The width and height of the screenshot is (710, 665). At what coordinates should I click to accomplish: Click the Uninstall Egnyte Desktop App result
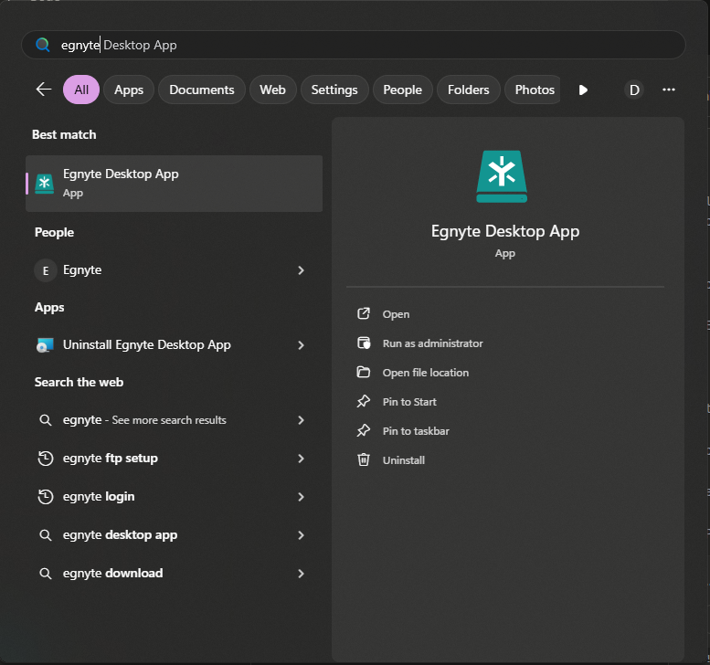click(x=175, y=345)
